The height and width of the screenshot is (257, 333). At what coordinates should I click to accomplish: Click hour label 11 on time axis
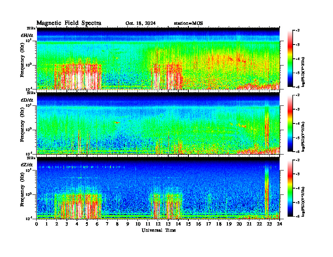(148, 224)
